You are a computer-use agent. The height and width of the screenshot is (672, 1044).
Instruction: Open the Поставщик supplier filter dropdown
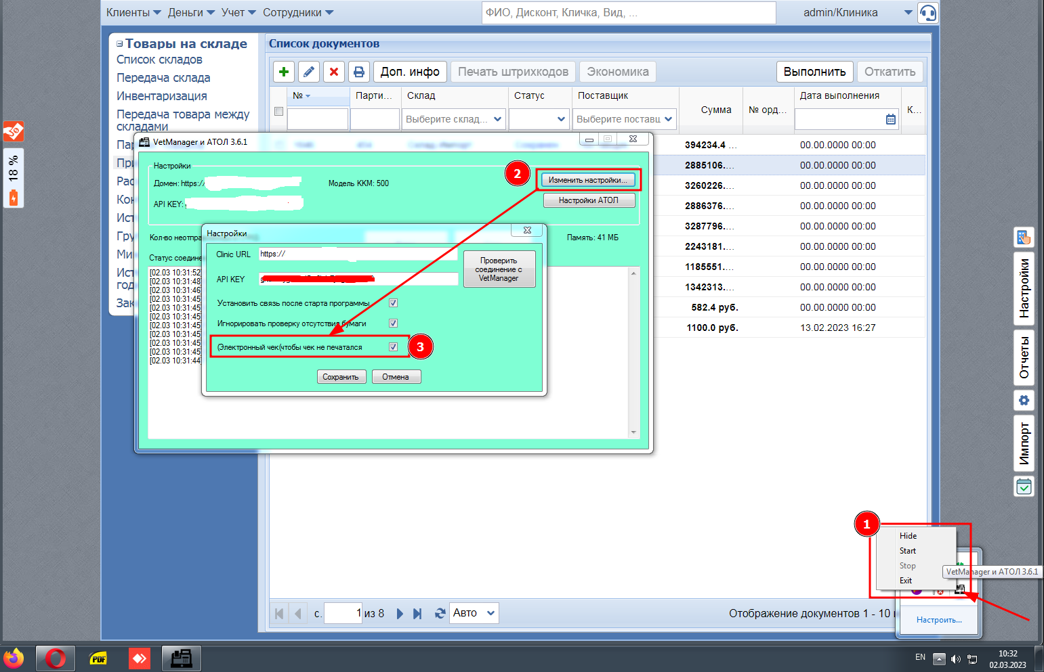tap(624, 119)
